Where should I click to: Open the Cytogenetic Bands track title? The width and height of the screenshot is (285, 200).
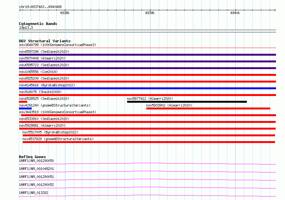(38, 24)
